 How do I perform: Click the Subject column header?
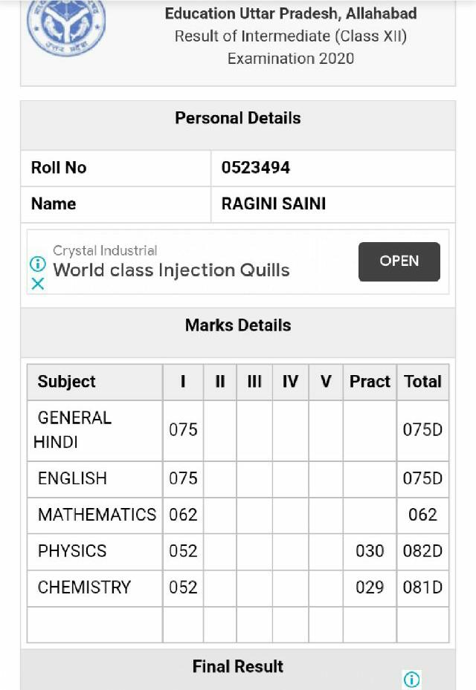66,382
